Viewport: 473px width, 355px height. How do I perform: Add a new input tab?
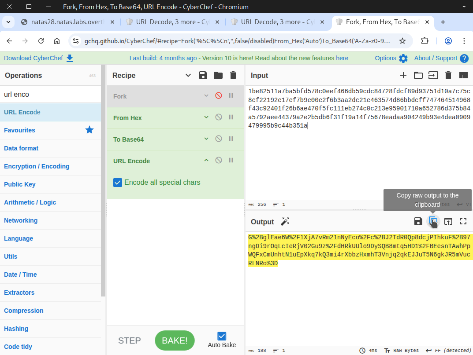(403, 75)
